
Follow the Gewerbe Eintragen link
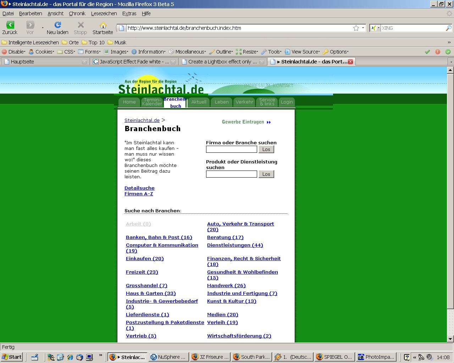(246, 122)
